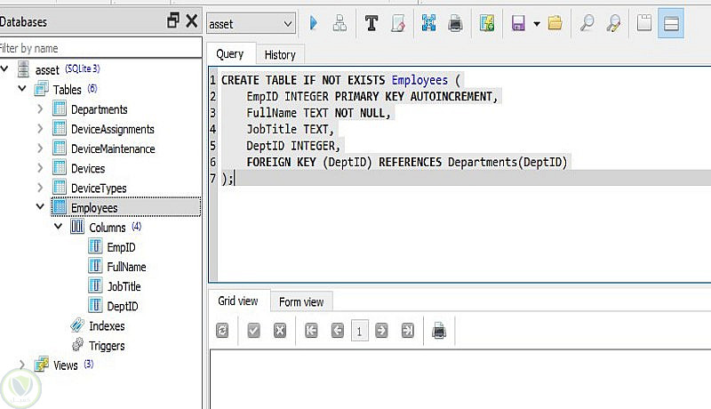
Task: Float the Databases panel
Action: pos(173,20)
